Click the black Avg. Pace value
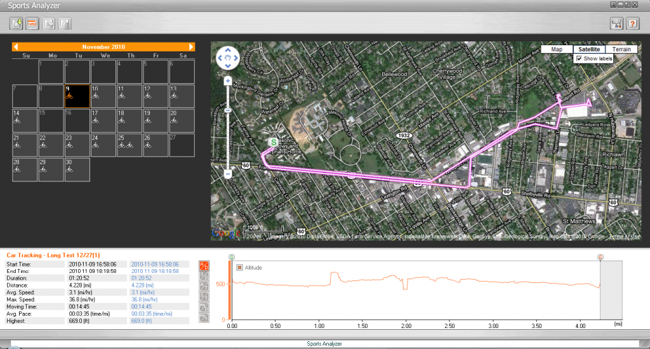 click(x=89, y=313)
